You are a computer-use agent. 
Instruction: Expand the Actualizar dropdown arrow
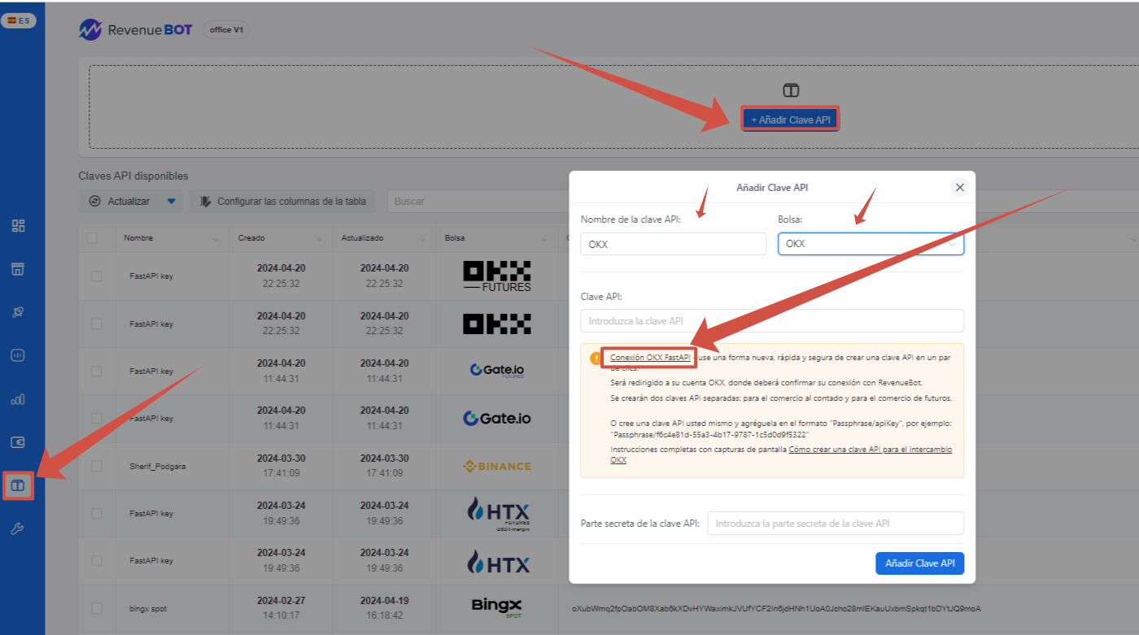pos(172,201)
